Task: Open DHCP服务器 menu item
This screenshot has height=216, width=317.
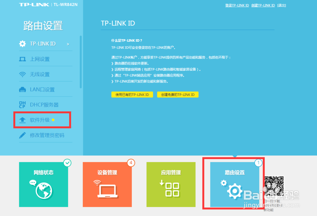Action: 46,105
